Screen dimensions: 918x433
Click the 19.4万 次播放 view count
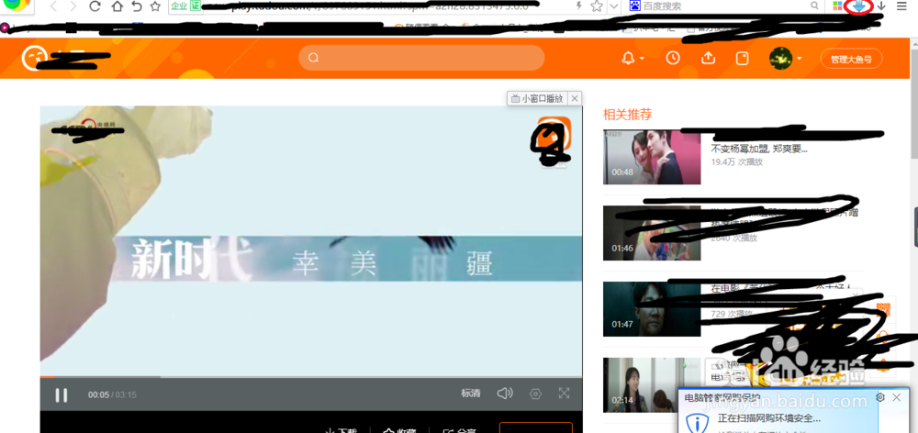tap(736, 162)
